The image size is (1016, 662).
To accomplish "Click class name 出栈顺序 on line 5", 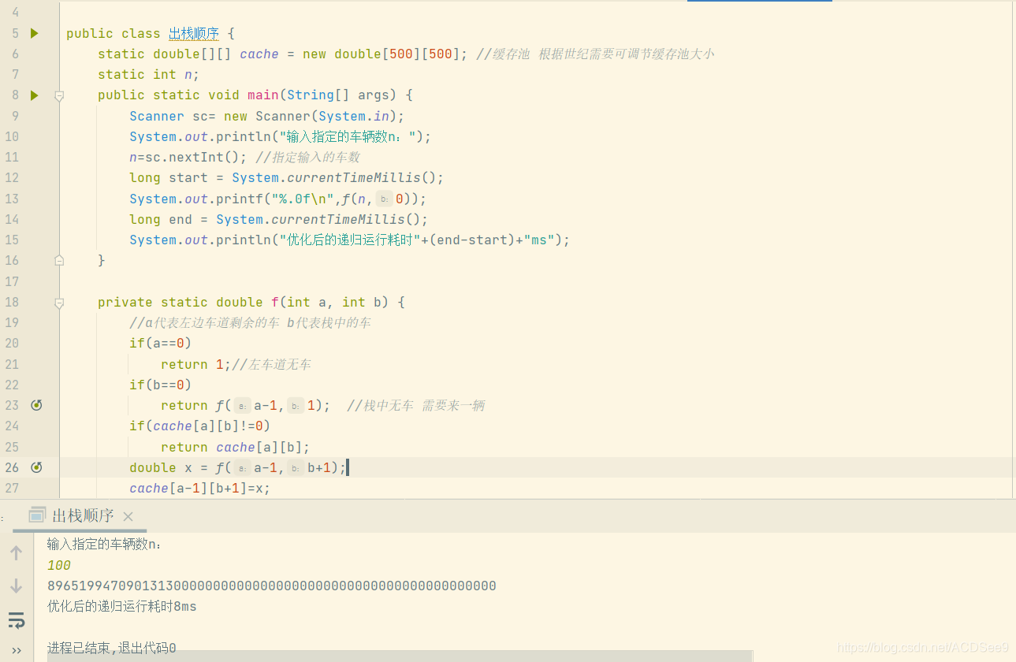I will (x=194, y=33).
